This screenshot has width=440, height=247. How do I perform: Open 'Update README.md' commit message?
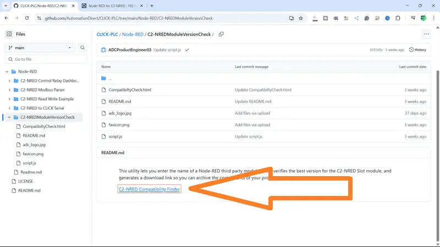[x=253, y=102]
